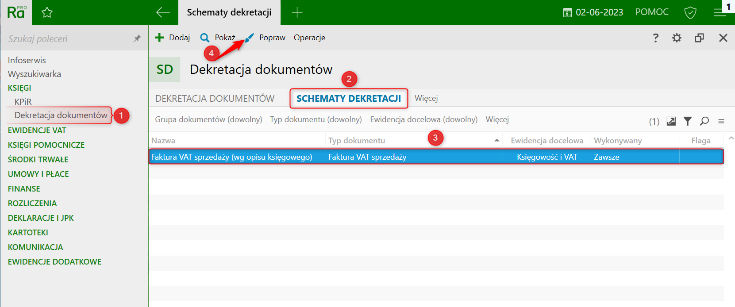The width and height of the screenshot is (735, 307).
Task: Expand the ŚRODKI TRWAŁE section
Action: pos(38,160)
